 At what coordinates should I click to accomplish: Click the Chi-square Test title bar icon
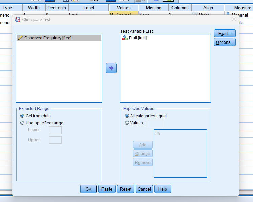(x=18, y=20)
